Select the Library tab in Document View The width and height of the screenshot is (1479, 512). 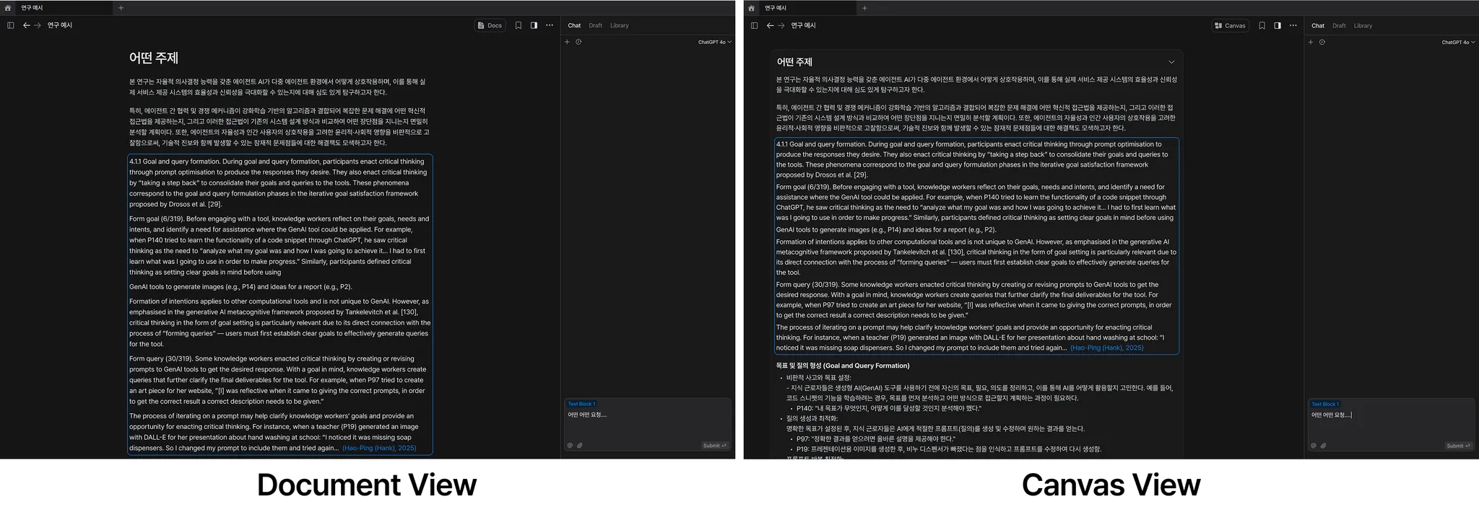tap(619, 25)
